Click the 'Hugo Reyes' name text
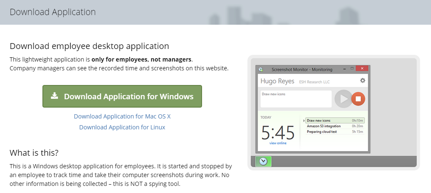Screen dimensions: 431x193 [x=277, y=81]
